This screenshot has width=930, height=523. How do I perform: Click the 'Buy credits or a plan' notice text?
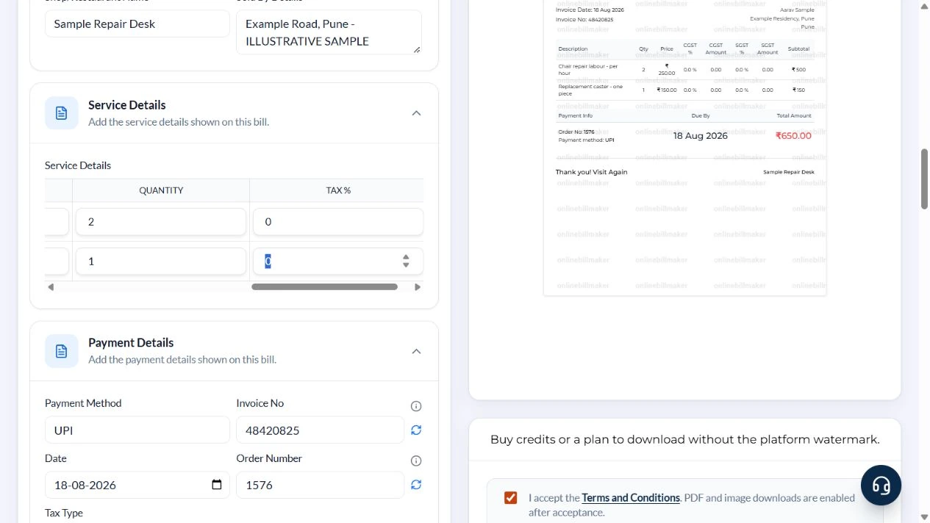click(685, 439)
